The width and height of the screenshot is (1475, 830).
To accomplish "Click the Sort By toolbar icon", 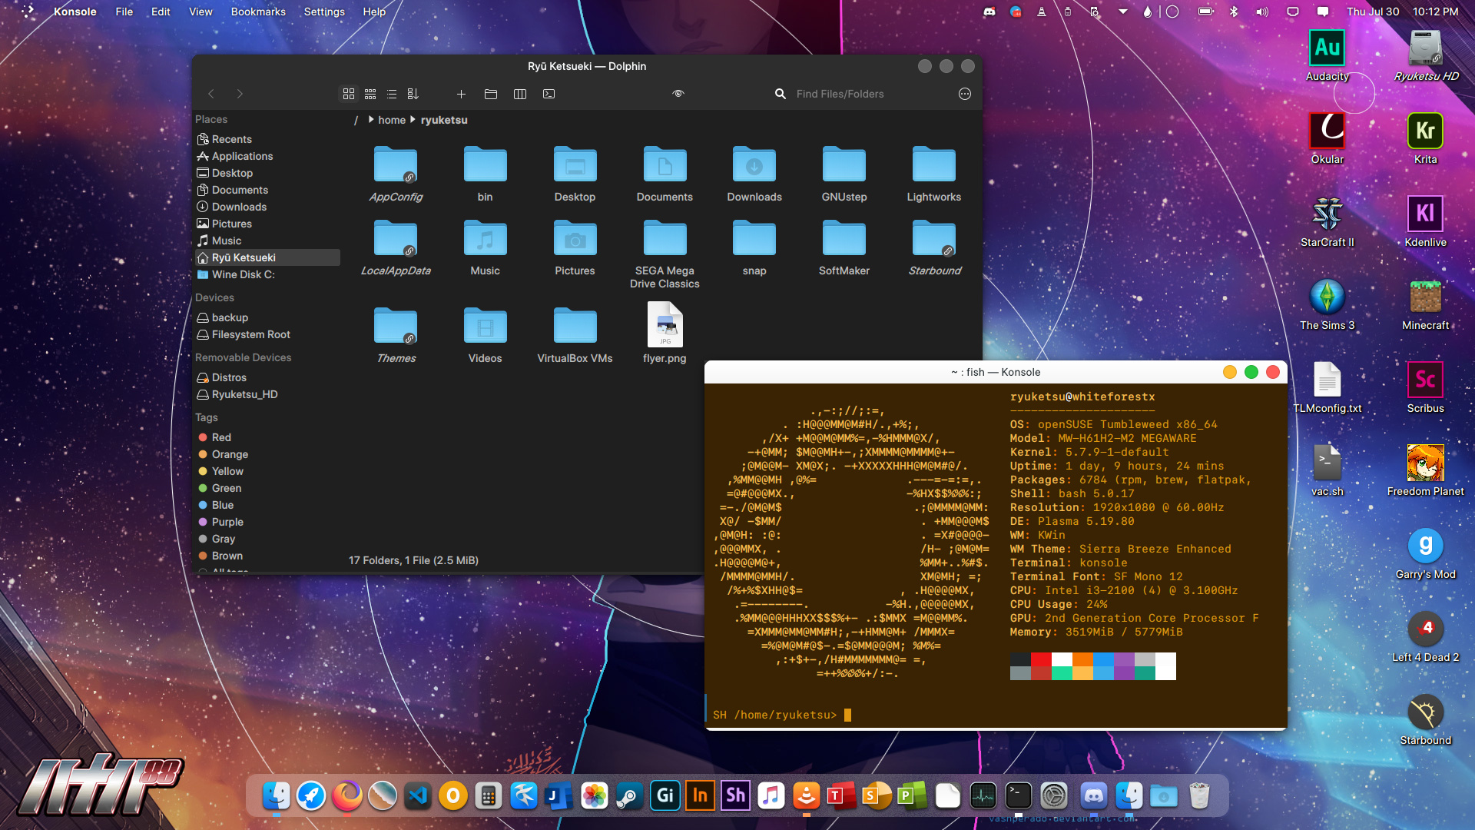I will coord(413,94).
